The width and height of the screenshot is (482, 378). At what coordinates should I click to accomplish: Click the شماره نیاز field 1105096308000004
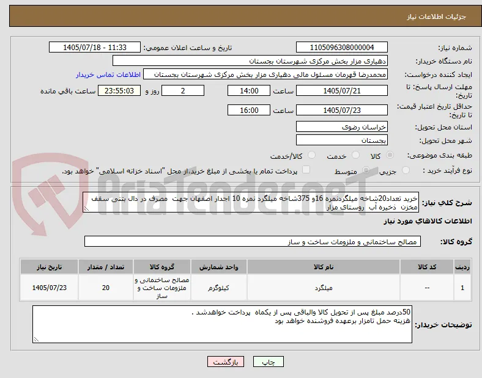[x=341, y=48]
